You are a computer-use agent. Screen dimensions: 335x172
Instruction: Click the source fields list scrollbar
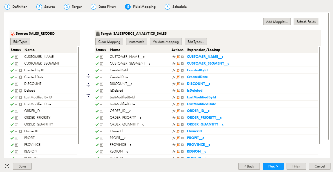click(79, 95)
